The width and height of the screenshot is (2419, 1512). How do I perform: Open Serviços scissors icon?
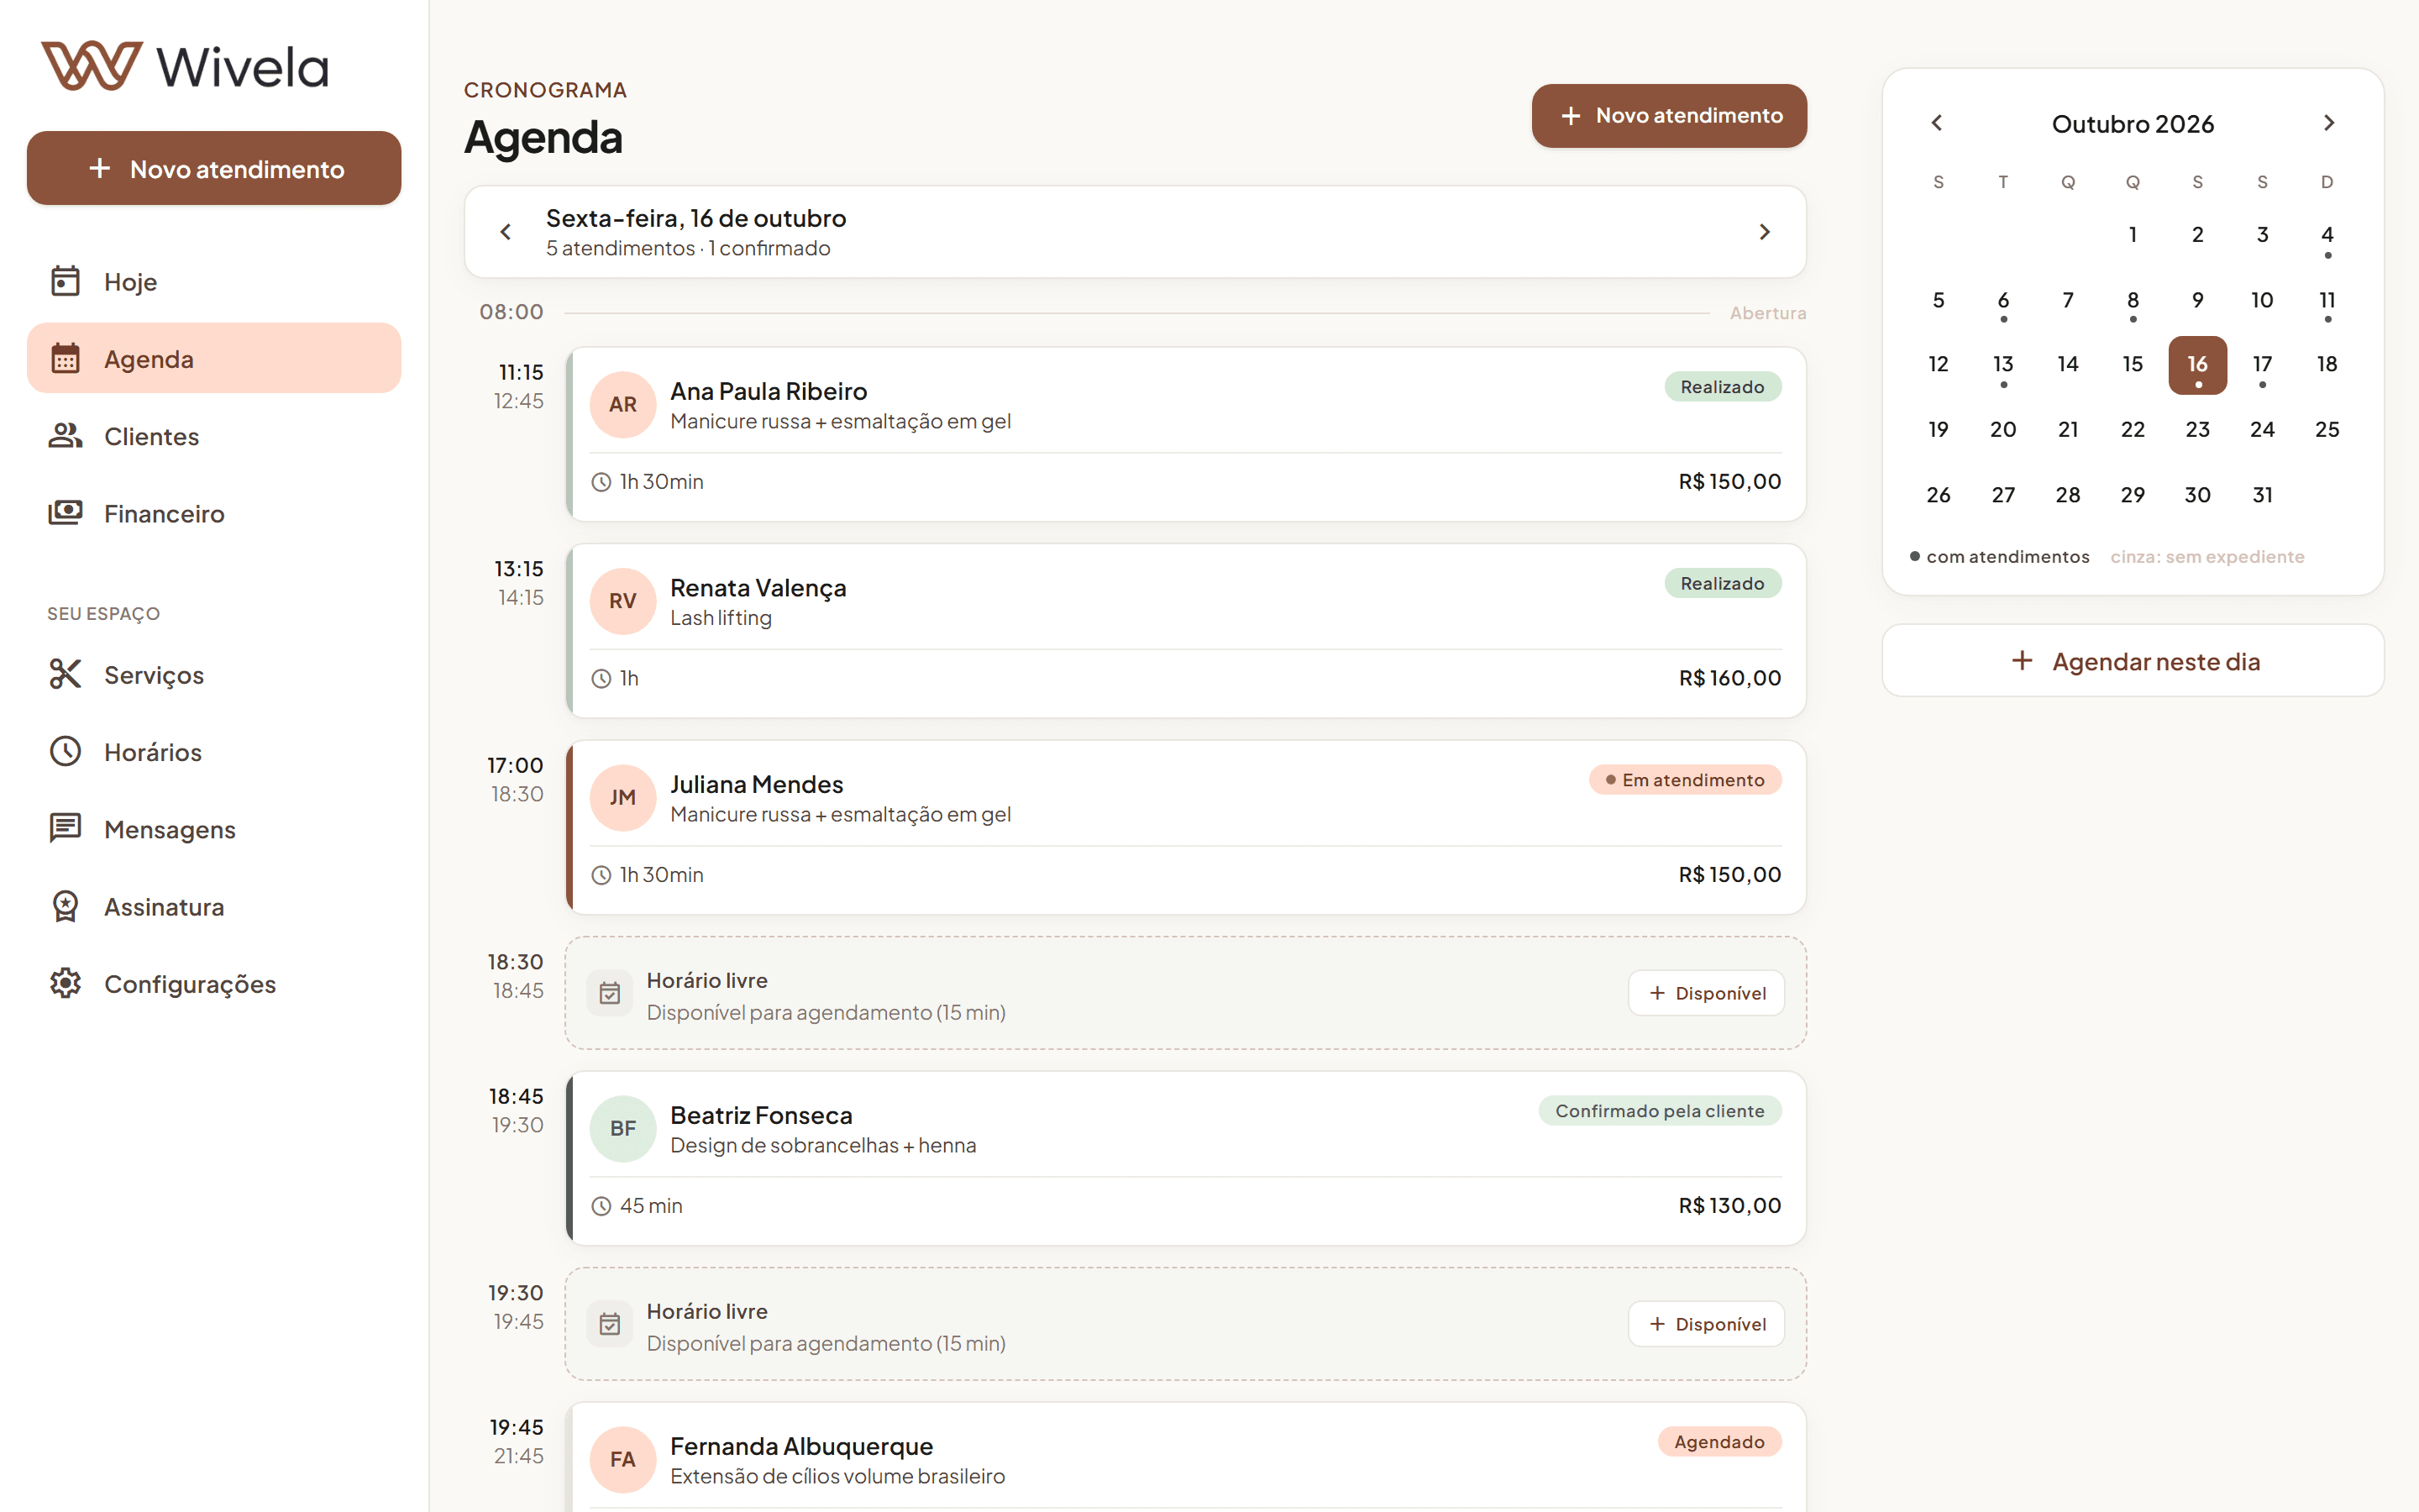click(x=66, y=674)
